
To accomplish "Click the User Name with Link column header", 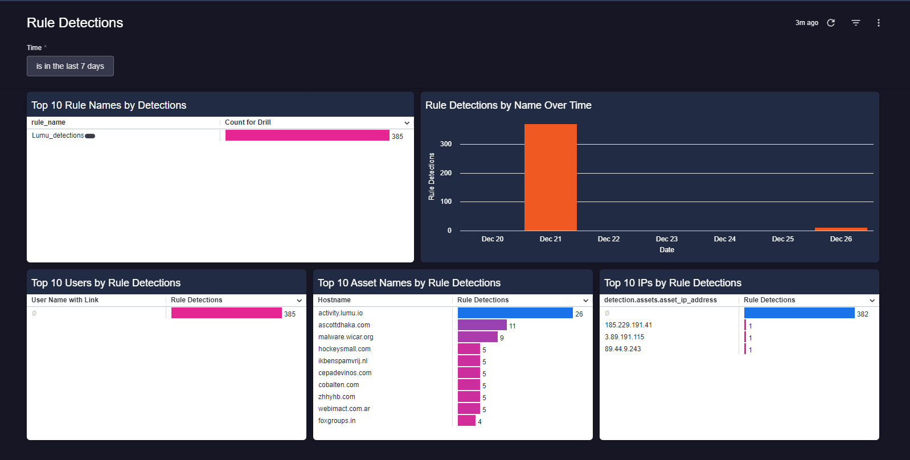I will [65, 300].
